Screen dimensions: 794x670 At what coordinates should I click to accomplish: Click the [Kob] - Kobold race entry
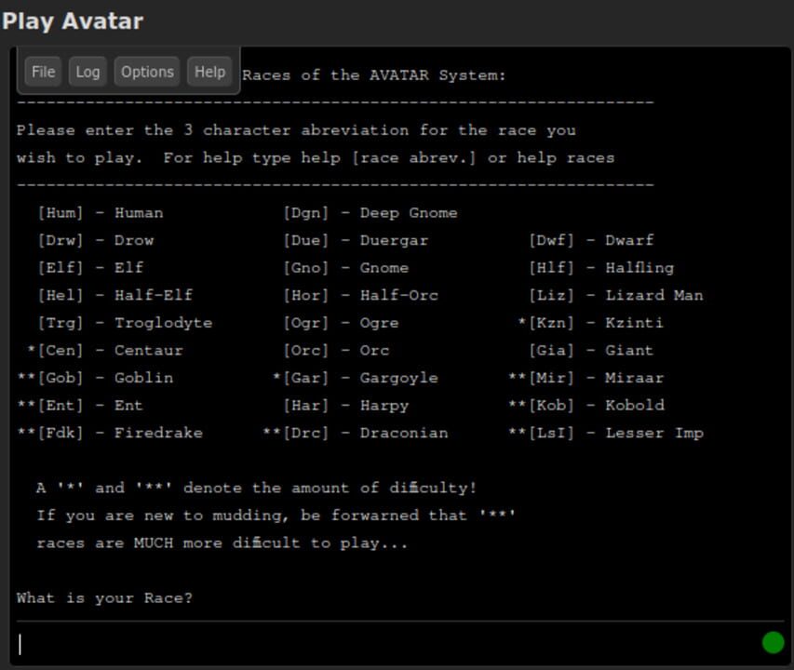(586, 405)
